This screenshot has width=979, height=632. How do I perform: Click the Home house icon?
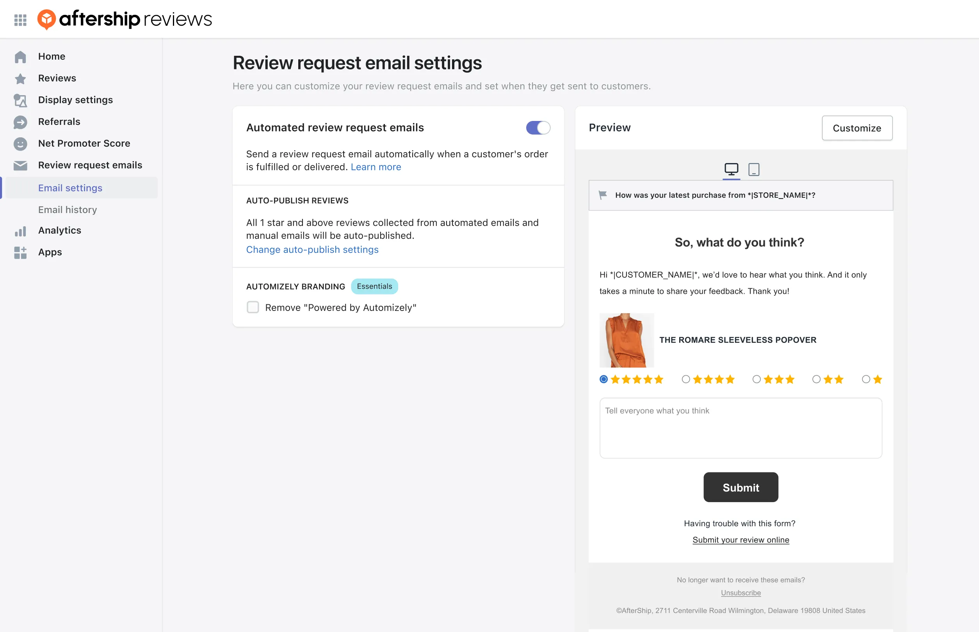click(20, 57)
